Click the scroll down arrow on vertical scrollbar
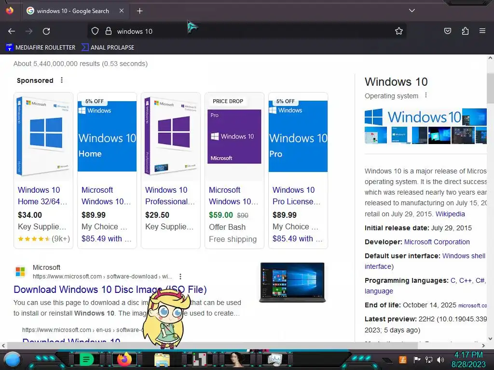This screenshot has height=370, width=494. click(490, 339)
